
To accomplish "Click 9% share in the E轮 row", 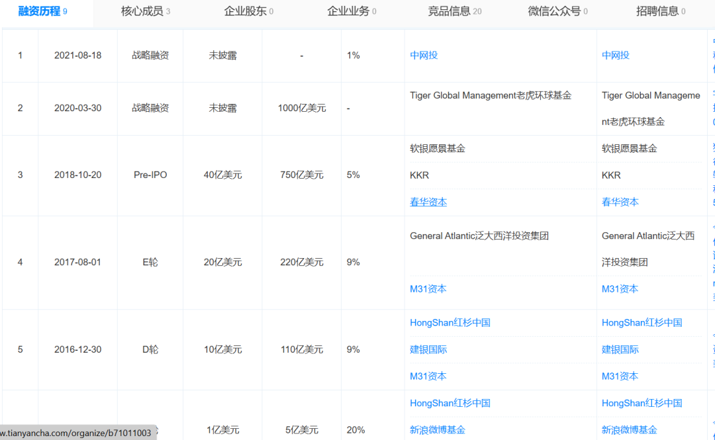I will tap(353, 262).
